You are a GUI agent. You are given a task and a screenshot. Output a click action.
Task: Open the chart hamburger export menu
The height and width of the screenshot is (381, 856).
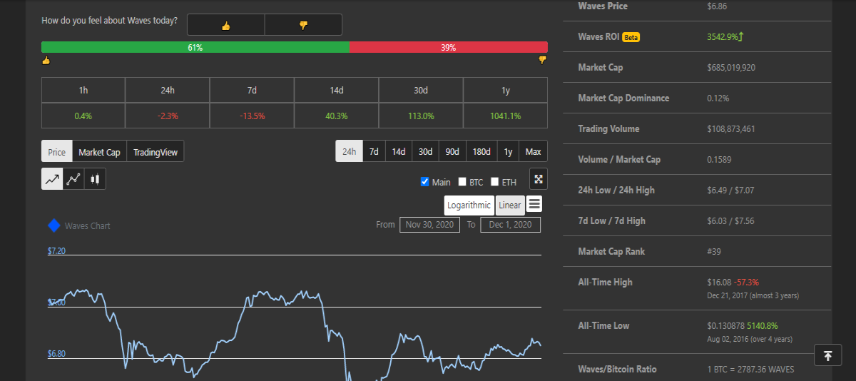coord(534,204)
